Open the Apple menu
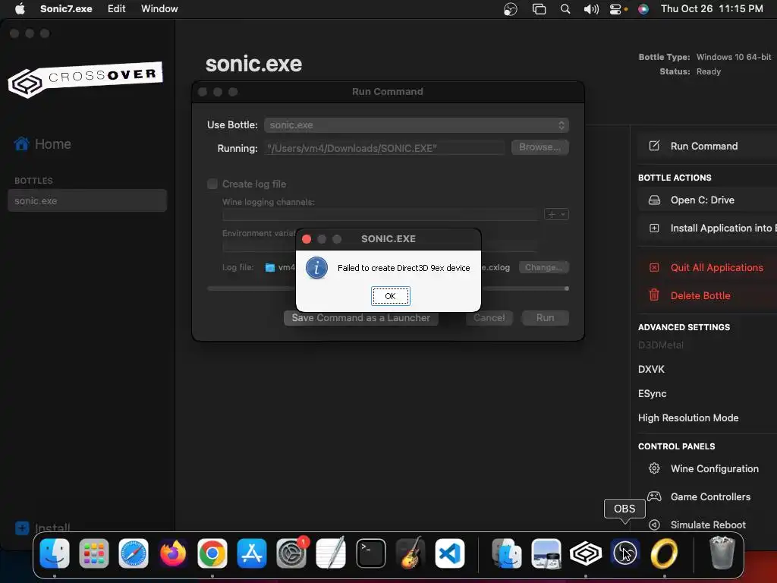This screenshot has height=583, width=777. (x=20, y=8)
